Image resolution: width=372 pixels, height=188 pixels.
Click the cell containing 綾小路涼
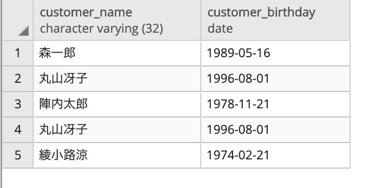[x=117, y=155]
